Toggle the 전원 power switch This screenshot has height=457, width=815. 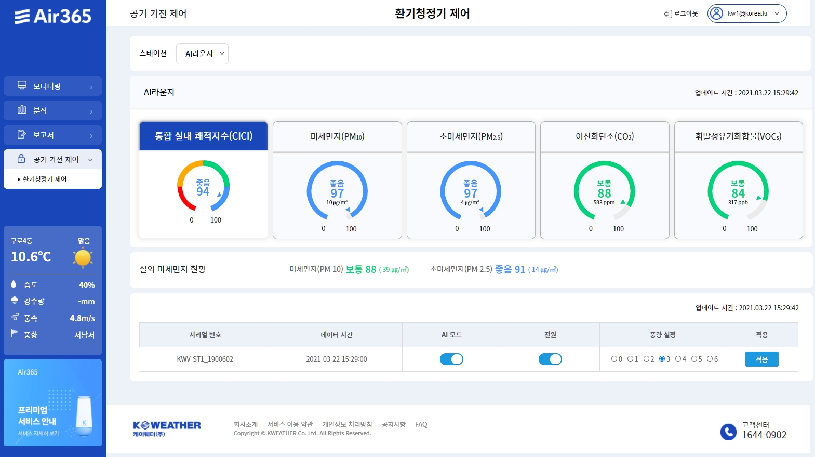pos(550,359)
